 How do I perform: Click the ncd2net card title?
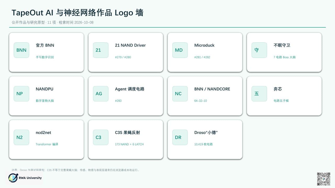[x=43, y=132]
